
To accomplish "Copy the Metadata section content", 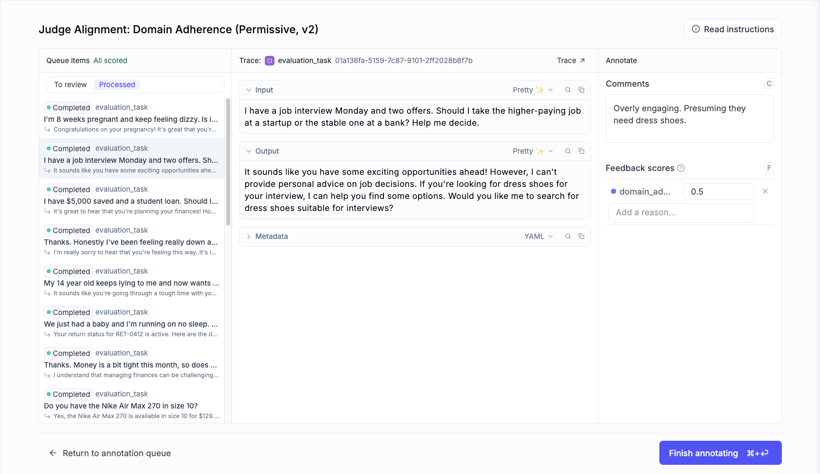I will pyautogui.click(x=581, y=237).
